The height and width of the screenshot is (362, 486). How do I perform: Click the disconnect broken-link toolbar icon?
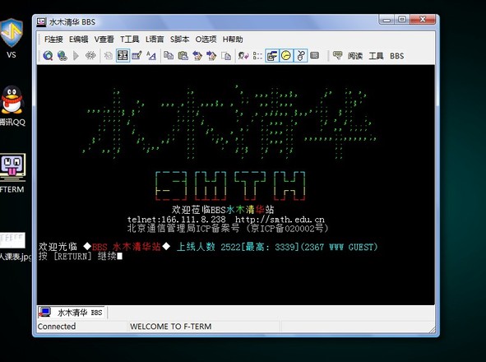point(90,56)
